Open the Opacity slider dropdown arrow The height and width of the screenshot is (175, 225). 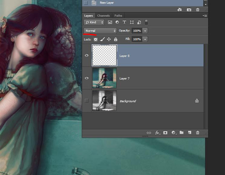pyautogui.click(x=145, y=31)
